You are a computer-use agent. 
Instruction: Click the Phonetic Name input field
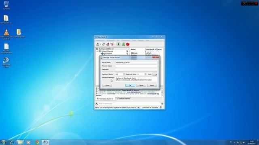(136, 66)
